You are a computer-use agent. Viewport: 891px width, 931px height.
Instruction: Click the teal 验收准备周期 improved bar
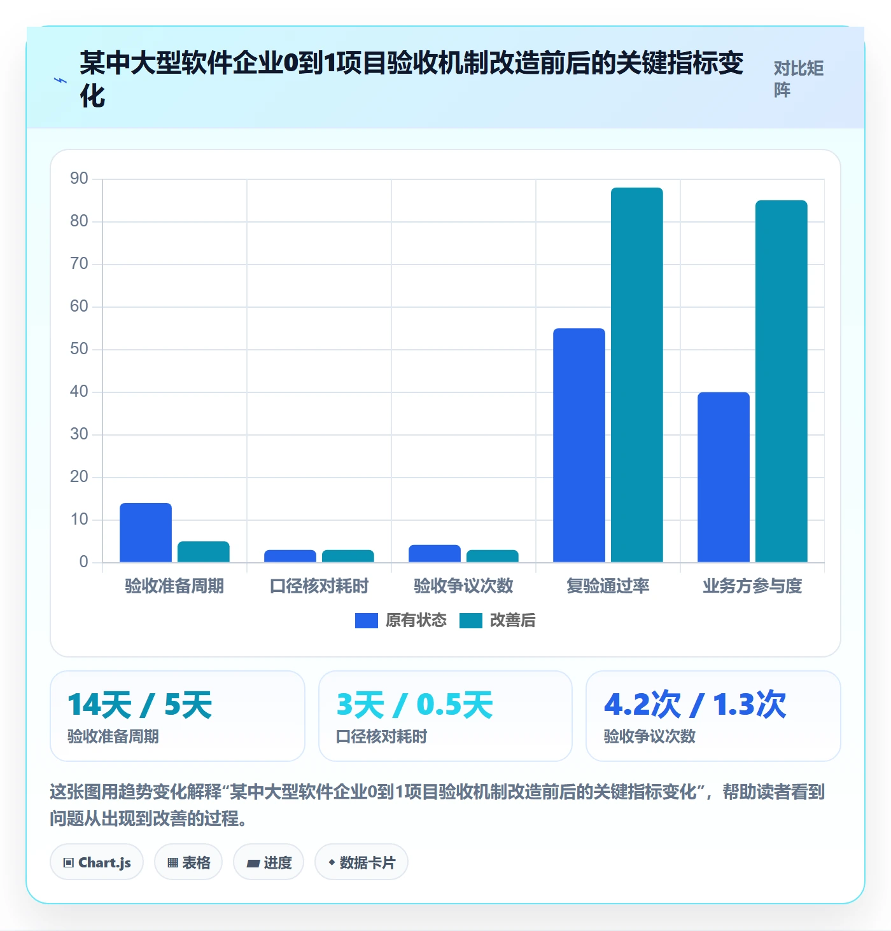pyautogui.click(x=204, y=552)
